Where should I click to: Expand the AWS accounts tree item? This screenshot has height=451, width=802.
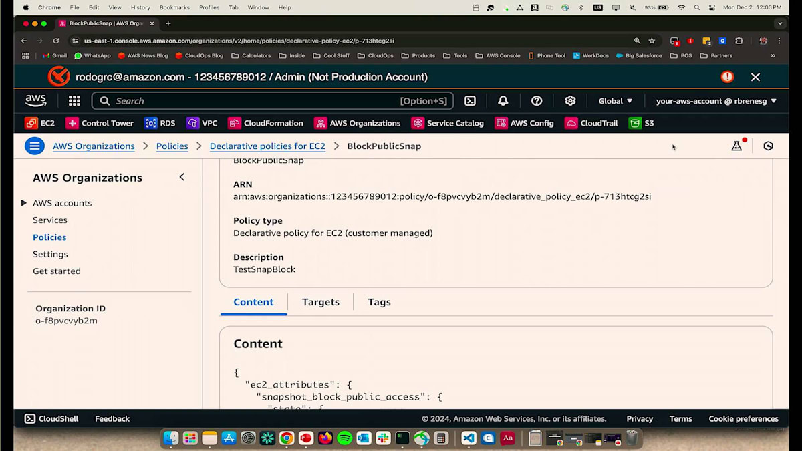click(24, 203)
